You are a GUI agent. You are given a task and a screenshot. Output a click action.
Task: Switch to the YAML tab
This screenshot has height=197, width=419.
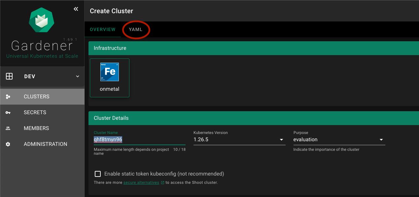point(136,29)
